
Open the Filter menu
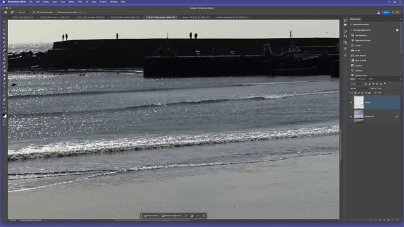point(80,2)
